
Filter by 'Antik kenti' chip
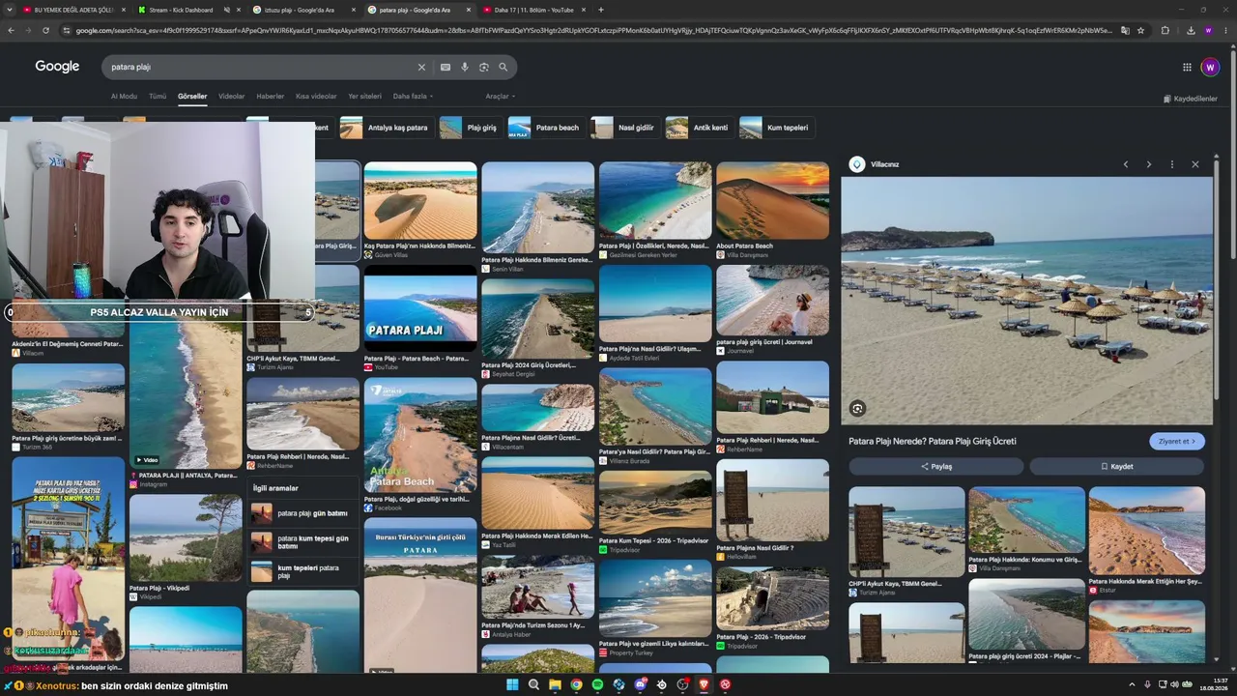click(x=699, y=128)
